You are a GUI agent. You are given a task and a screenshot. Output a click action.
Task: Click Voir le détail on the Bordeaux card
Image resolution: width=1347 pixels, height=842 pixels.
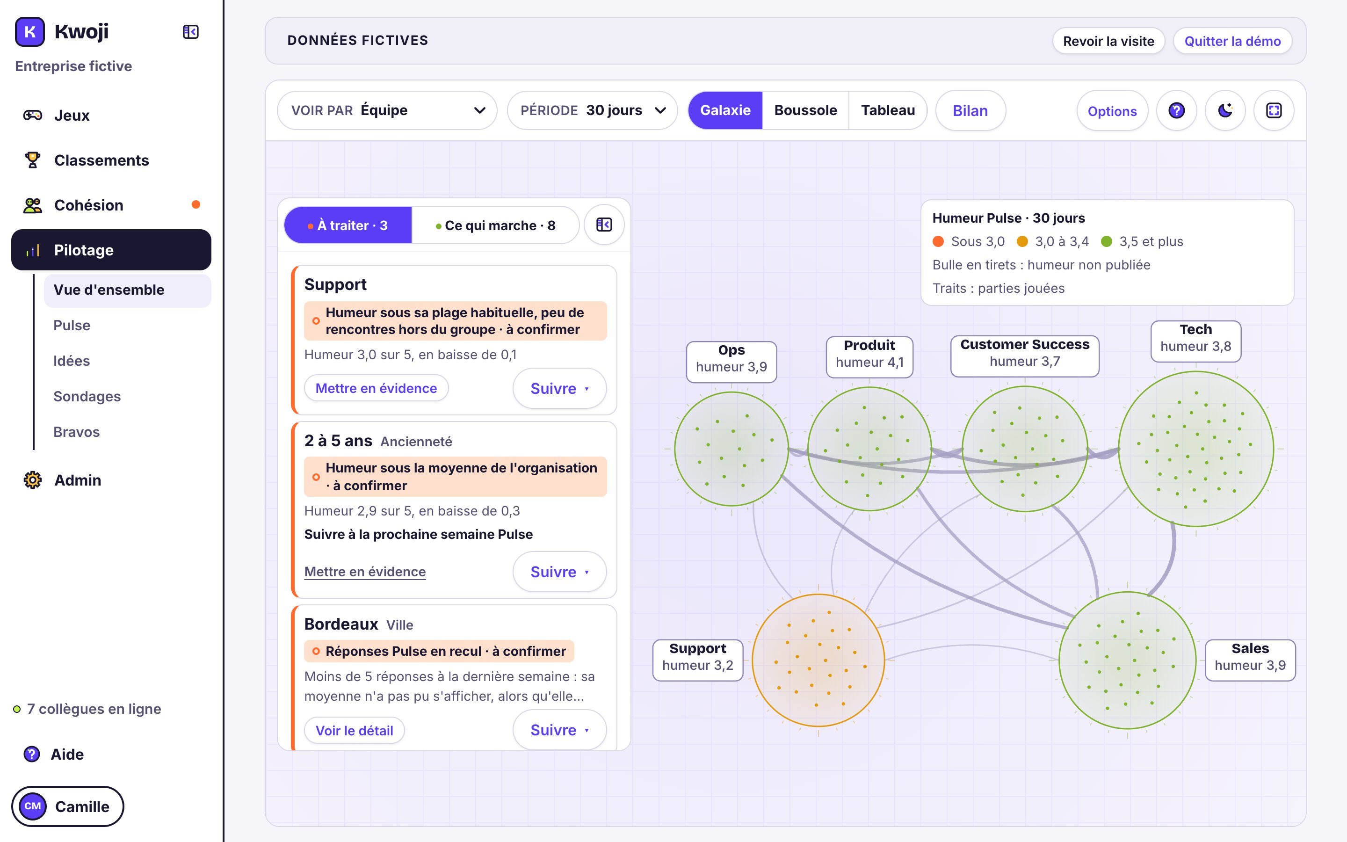coord(355,730)
